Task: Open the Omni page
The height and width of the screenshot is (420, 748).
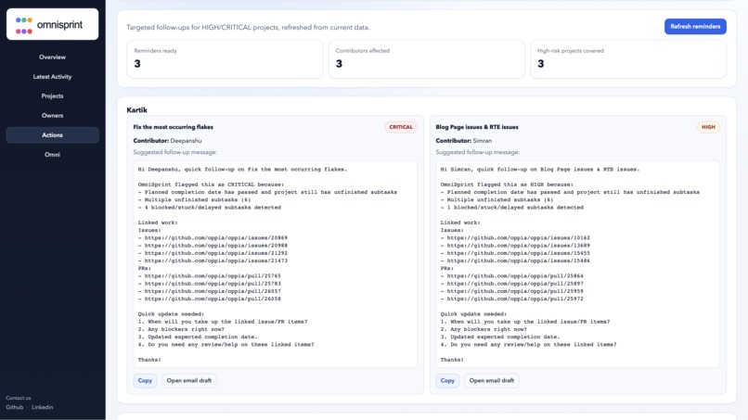Action: coord(53,155)
